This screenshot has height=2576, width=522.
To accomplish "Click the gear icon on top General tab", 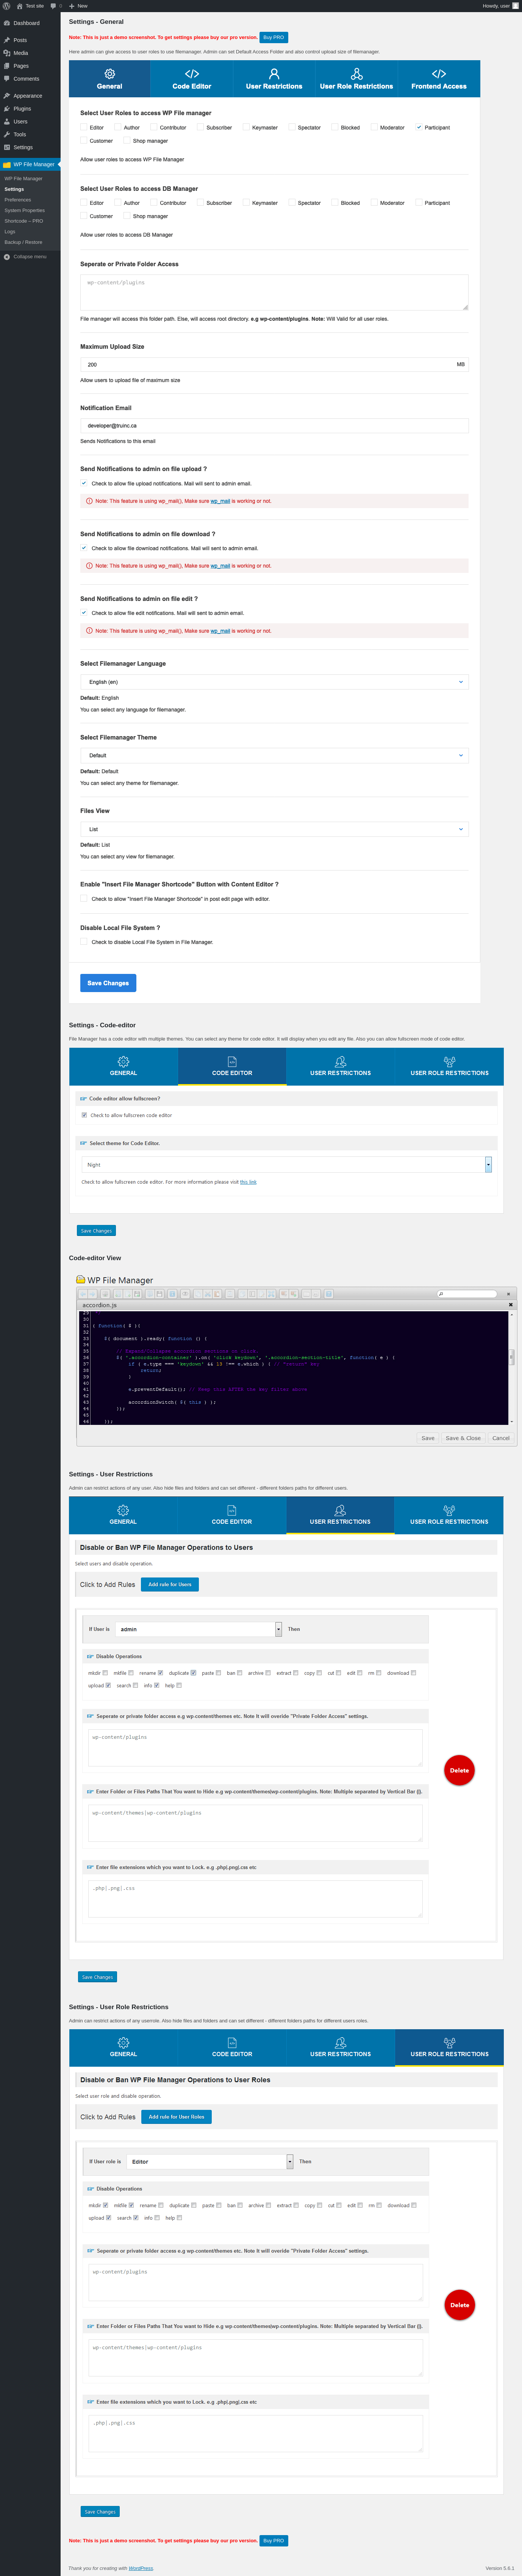I will tap(110, 74).
